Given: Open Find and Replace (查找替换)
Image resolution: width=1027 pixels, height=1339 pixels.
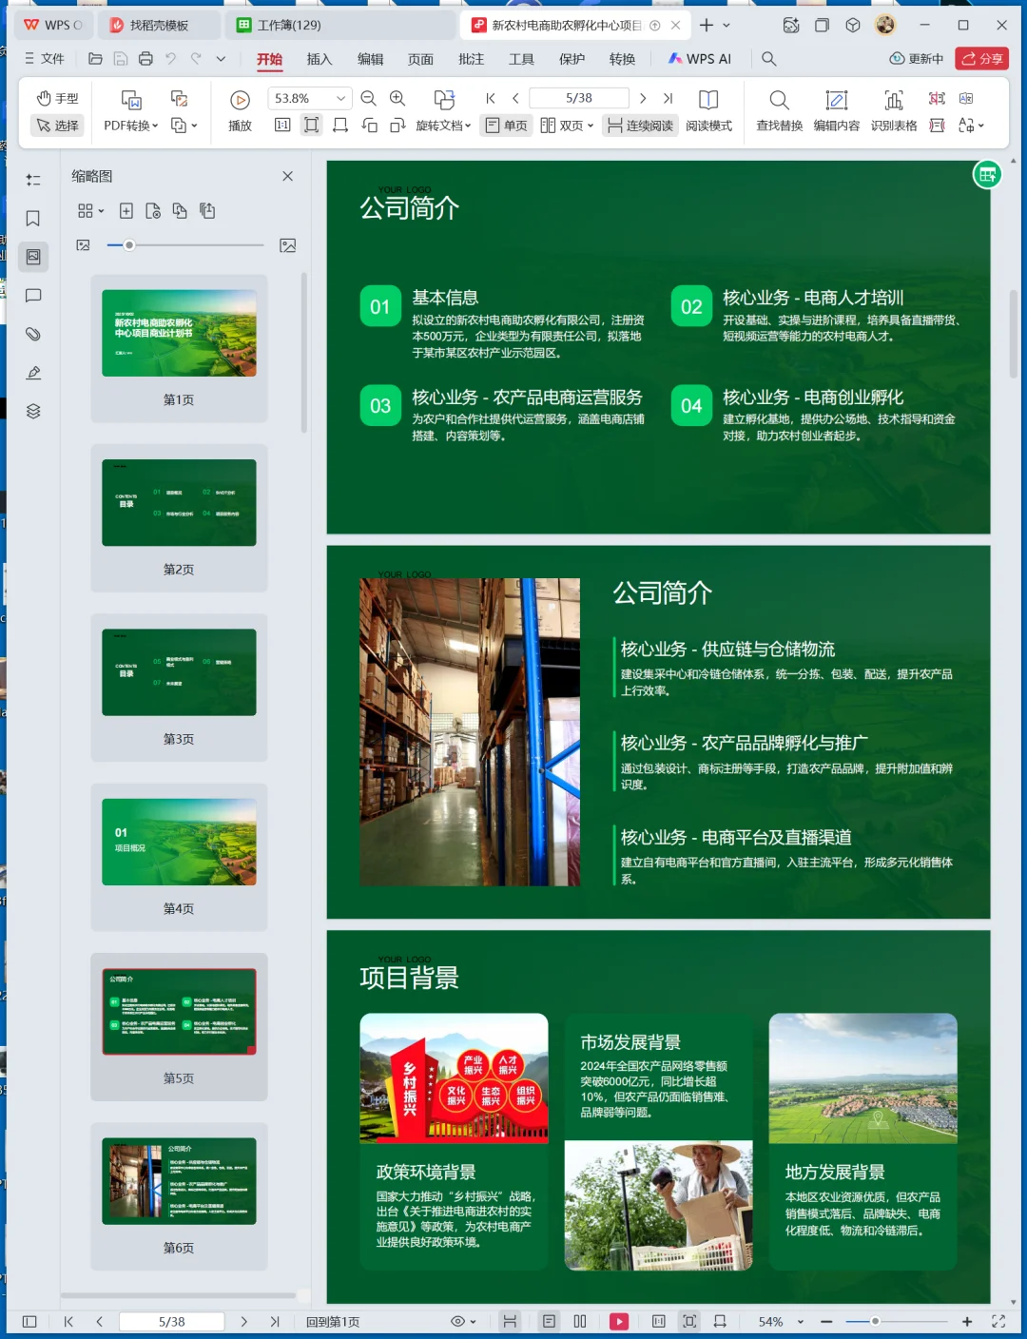Looking at the screenshot, I should coord(779,110).
